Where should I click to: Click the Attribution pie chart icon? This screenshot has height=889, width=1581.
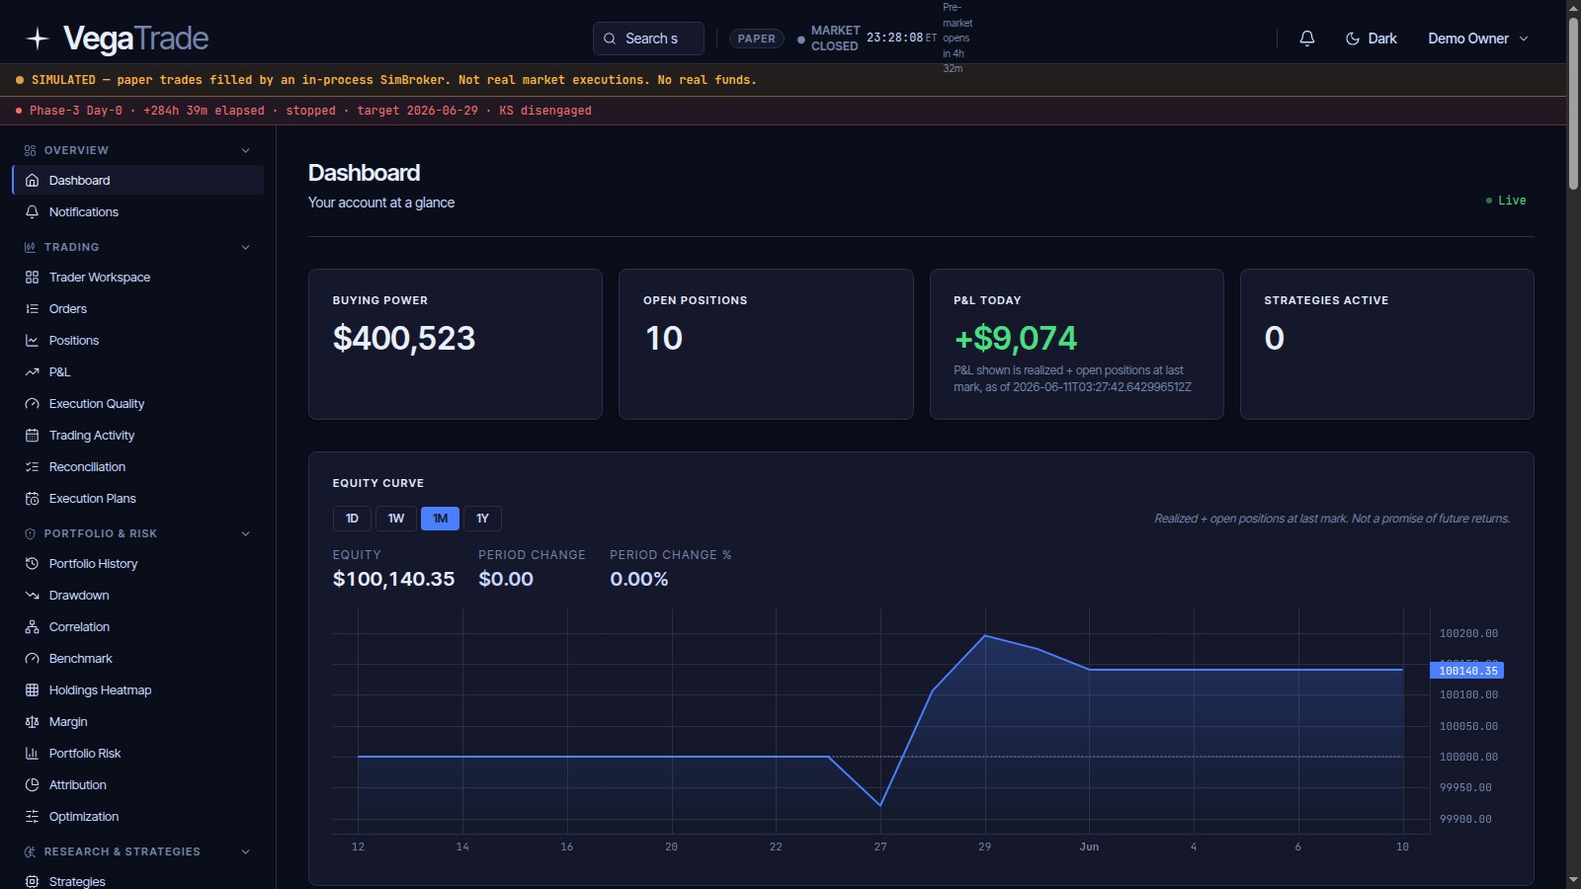point(32,785)
